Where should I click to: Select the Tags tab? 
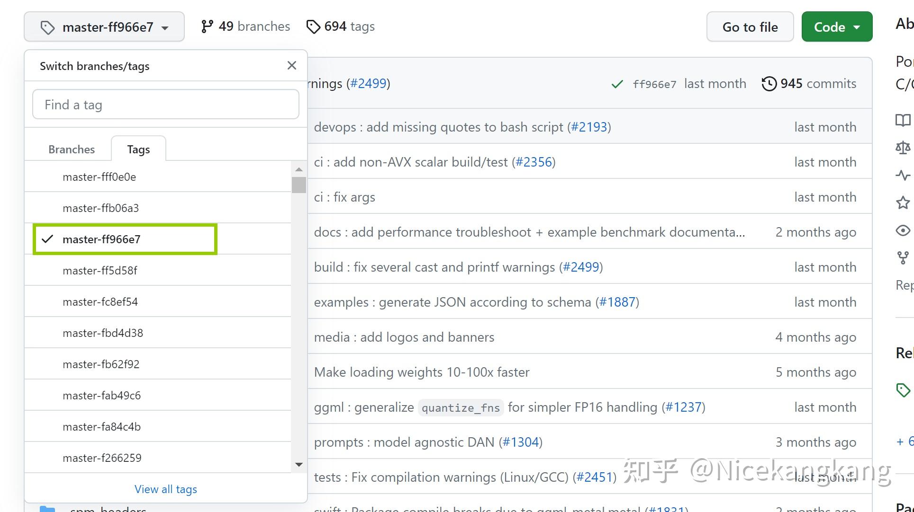pyautogui.click(x=138, y=149)
